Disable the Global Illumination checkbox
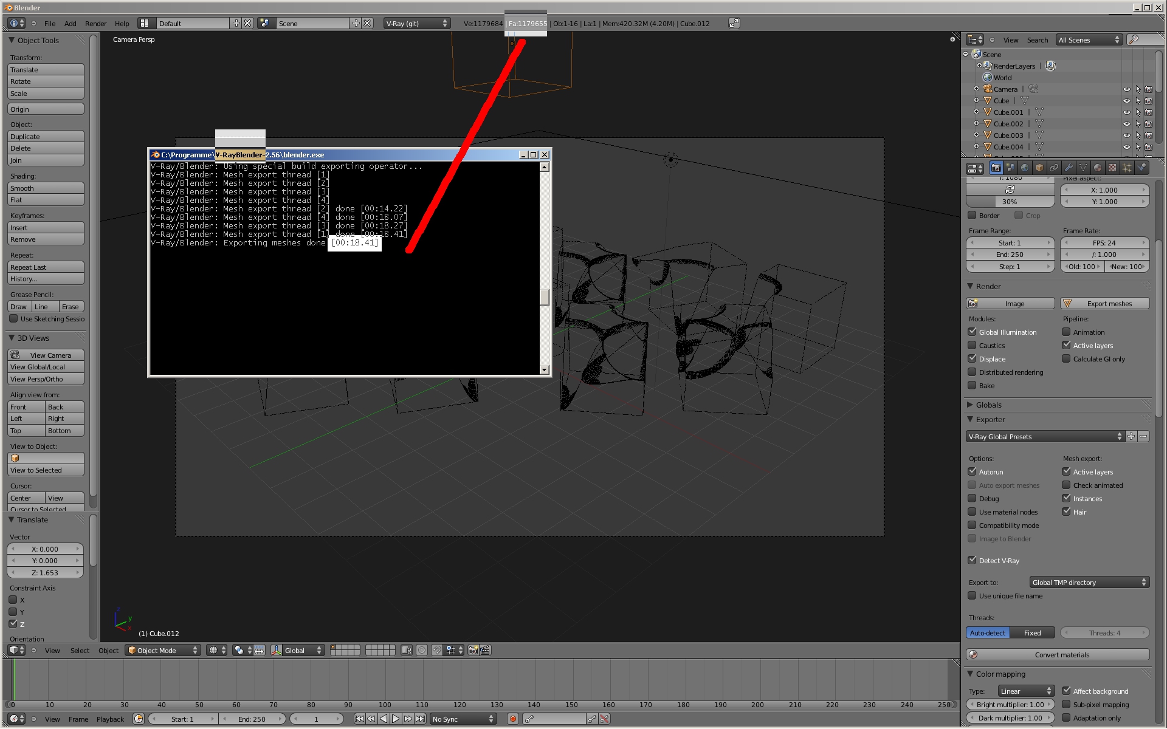 point(972,332)
